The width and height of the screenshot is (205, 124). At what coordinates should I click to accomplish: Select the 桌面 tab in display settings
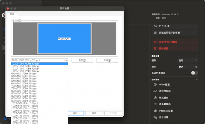click(12, 14)
